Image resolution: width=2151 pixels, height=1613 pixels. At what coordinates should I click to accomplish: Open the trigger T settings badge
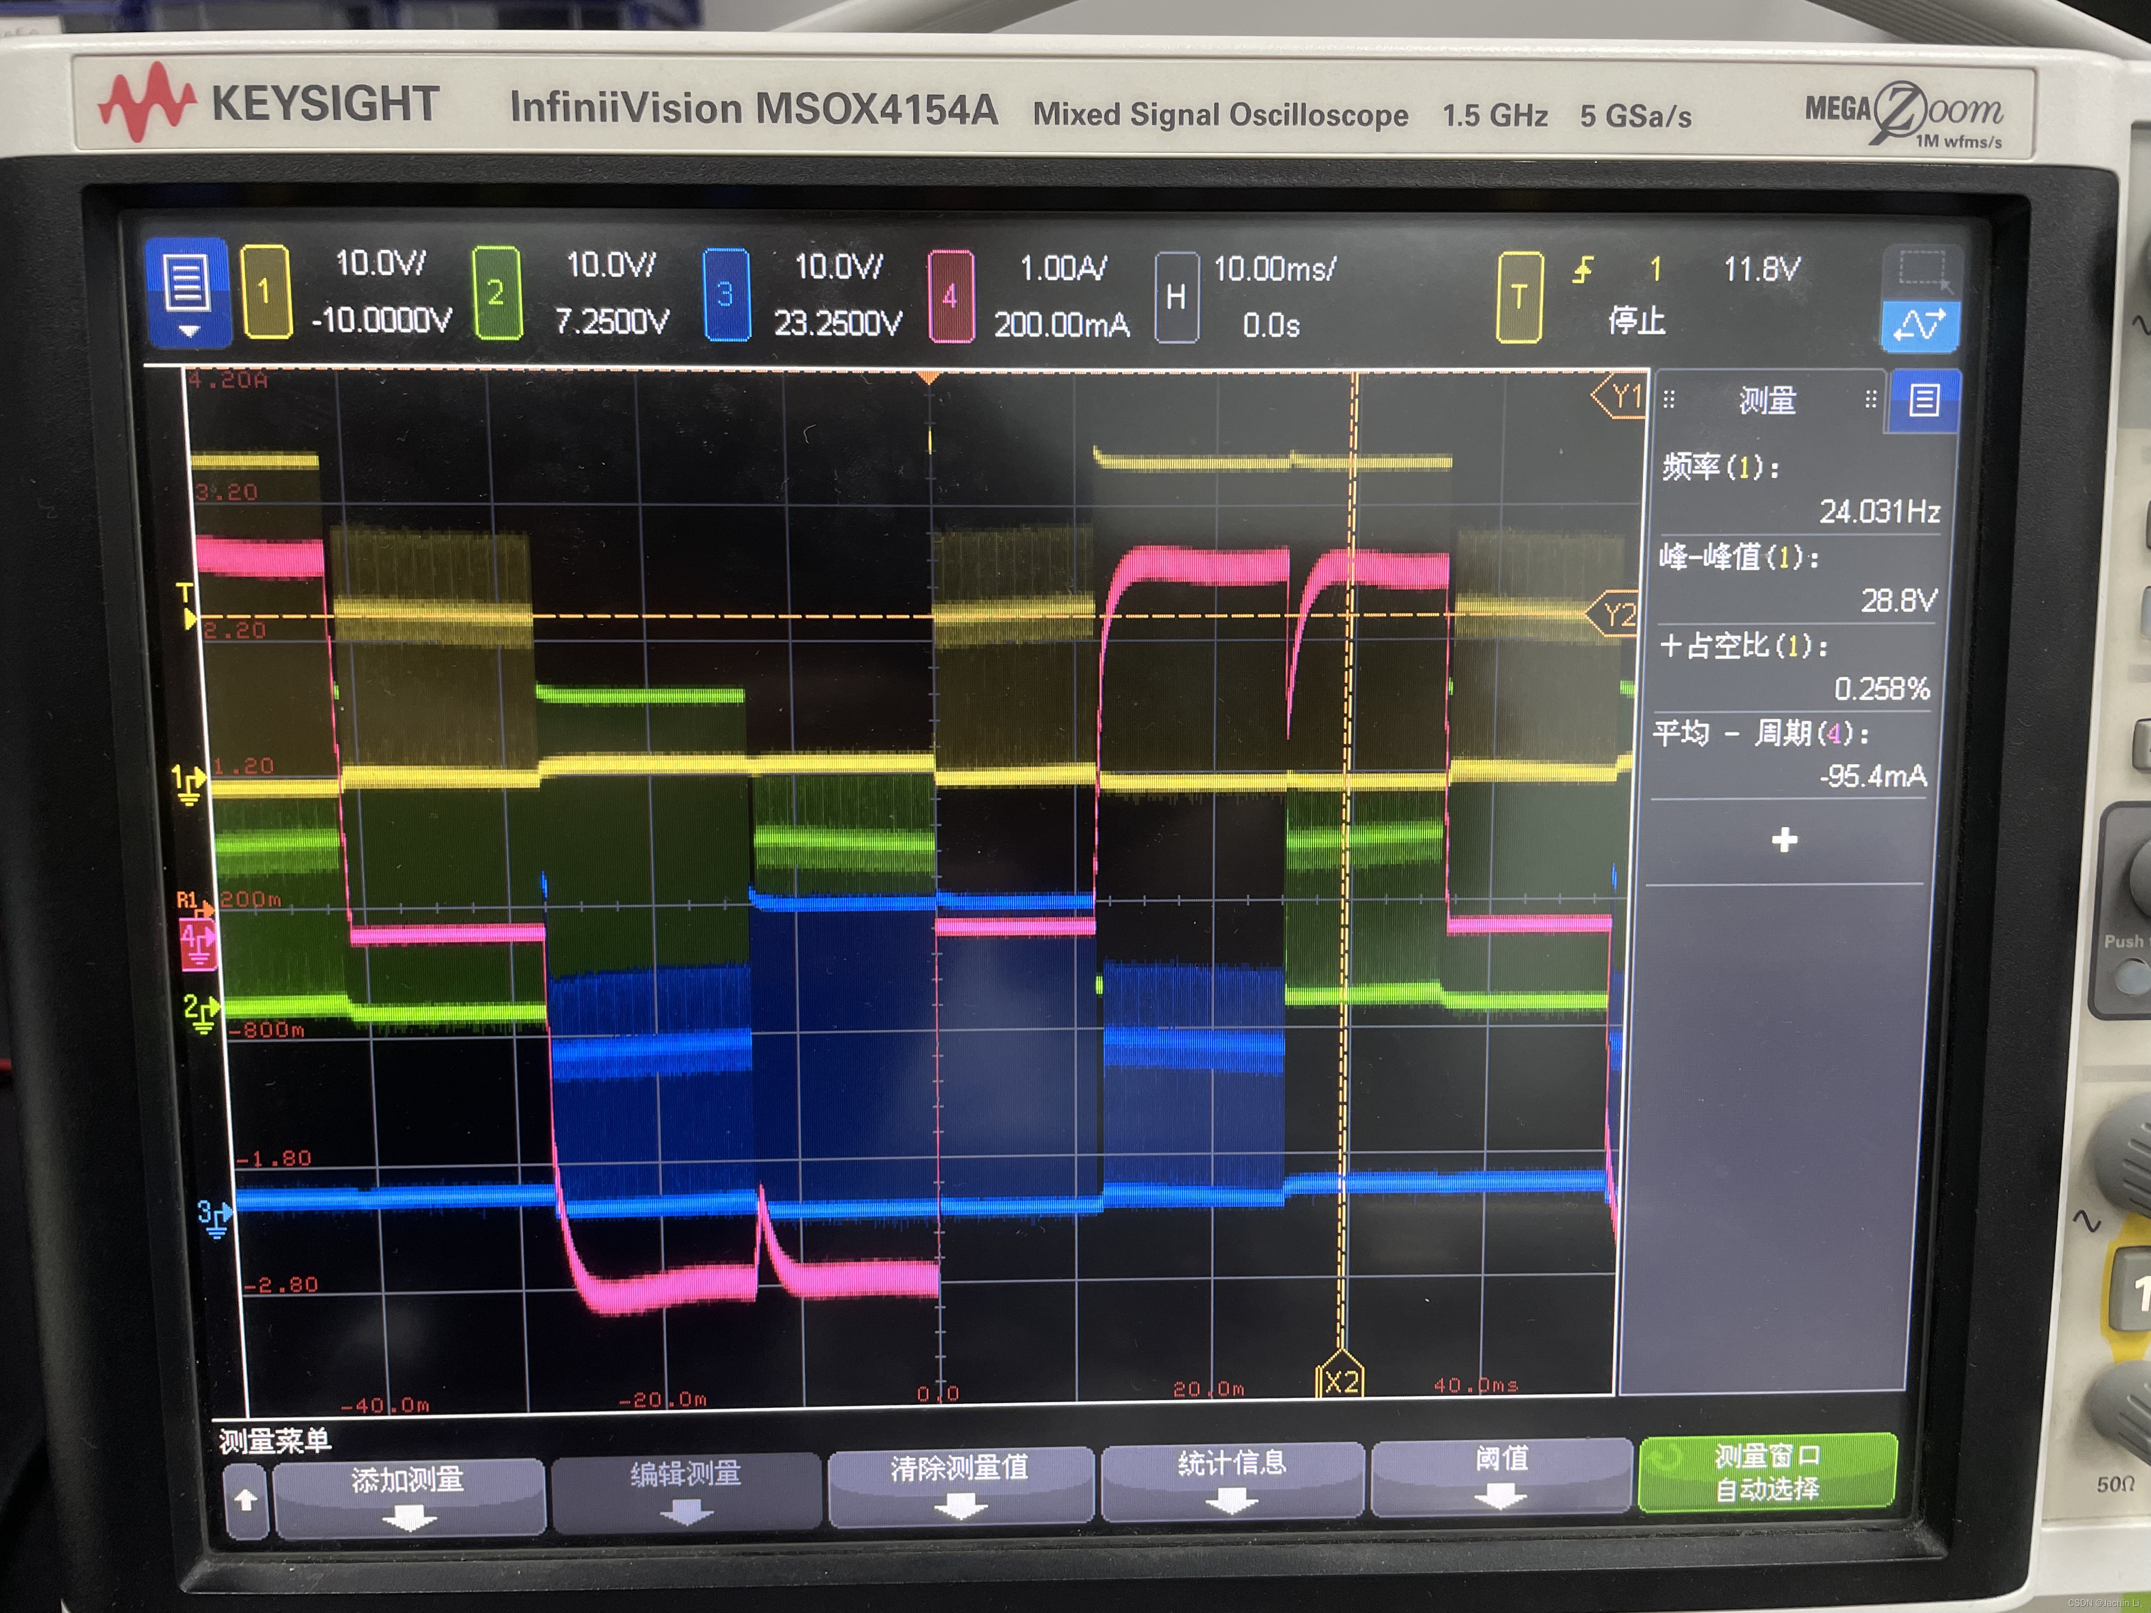(1518, 298)
